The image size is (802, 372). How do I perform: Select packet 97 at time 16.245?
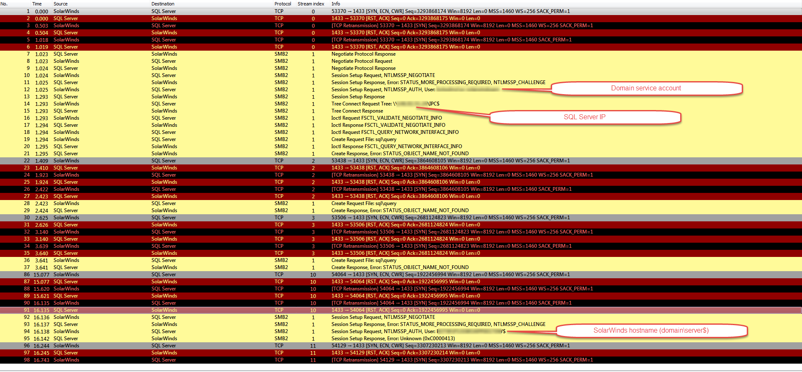pos(401,353)
